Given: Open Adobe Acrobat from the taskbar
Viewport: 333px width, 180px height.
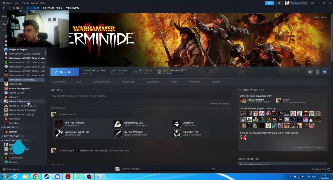Looking at the screenshot, I should coord(68,177).
